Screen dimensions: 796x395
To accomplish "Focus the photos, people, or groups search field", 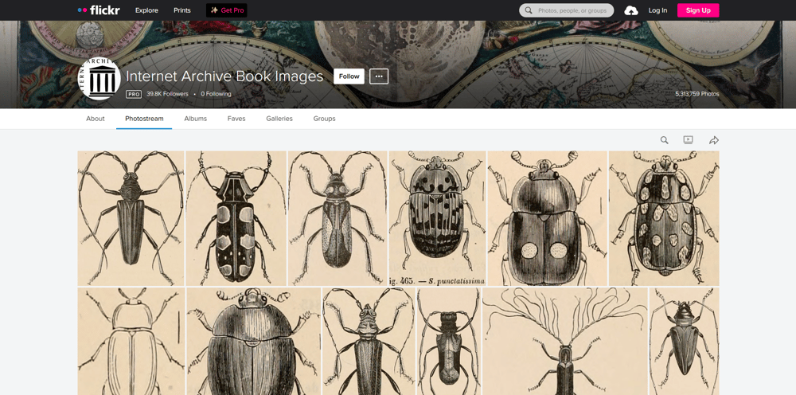I will coord(567,10).
